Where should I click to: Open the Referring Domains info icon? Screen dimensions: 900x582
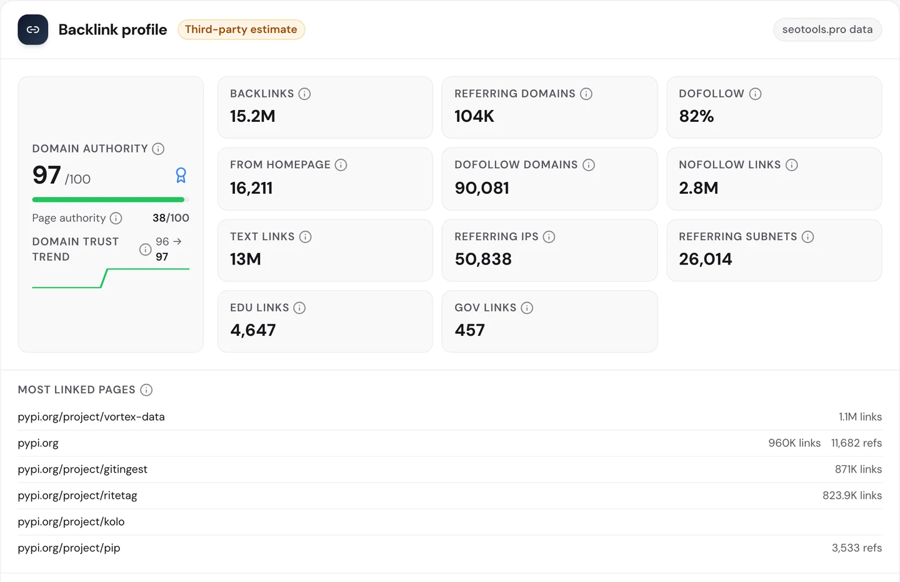click(586, 94)
